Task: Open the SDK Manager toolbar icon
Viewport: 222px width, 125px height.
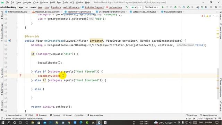Action: [x=206, y=7]
